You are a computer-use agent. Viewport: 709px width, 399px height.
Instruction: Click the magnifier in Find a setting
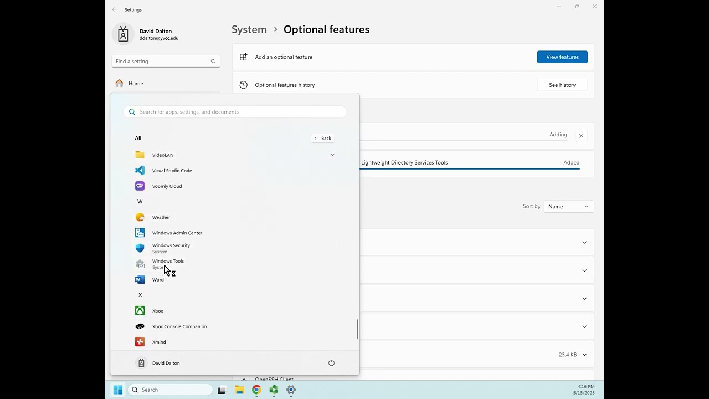coord(213,62)
